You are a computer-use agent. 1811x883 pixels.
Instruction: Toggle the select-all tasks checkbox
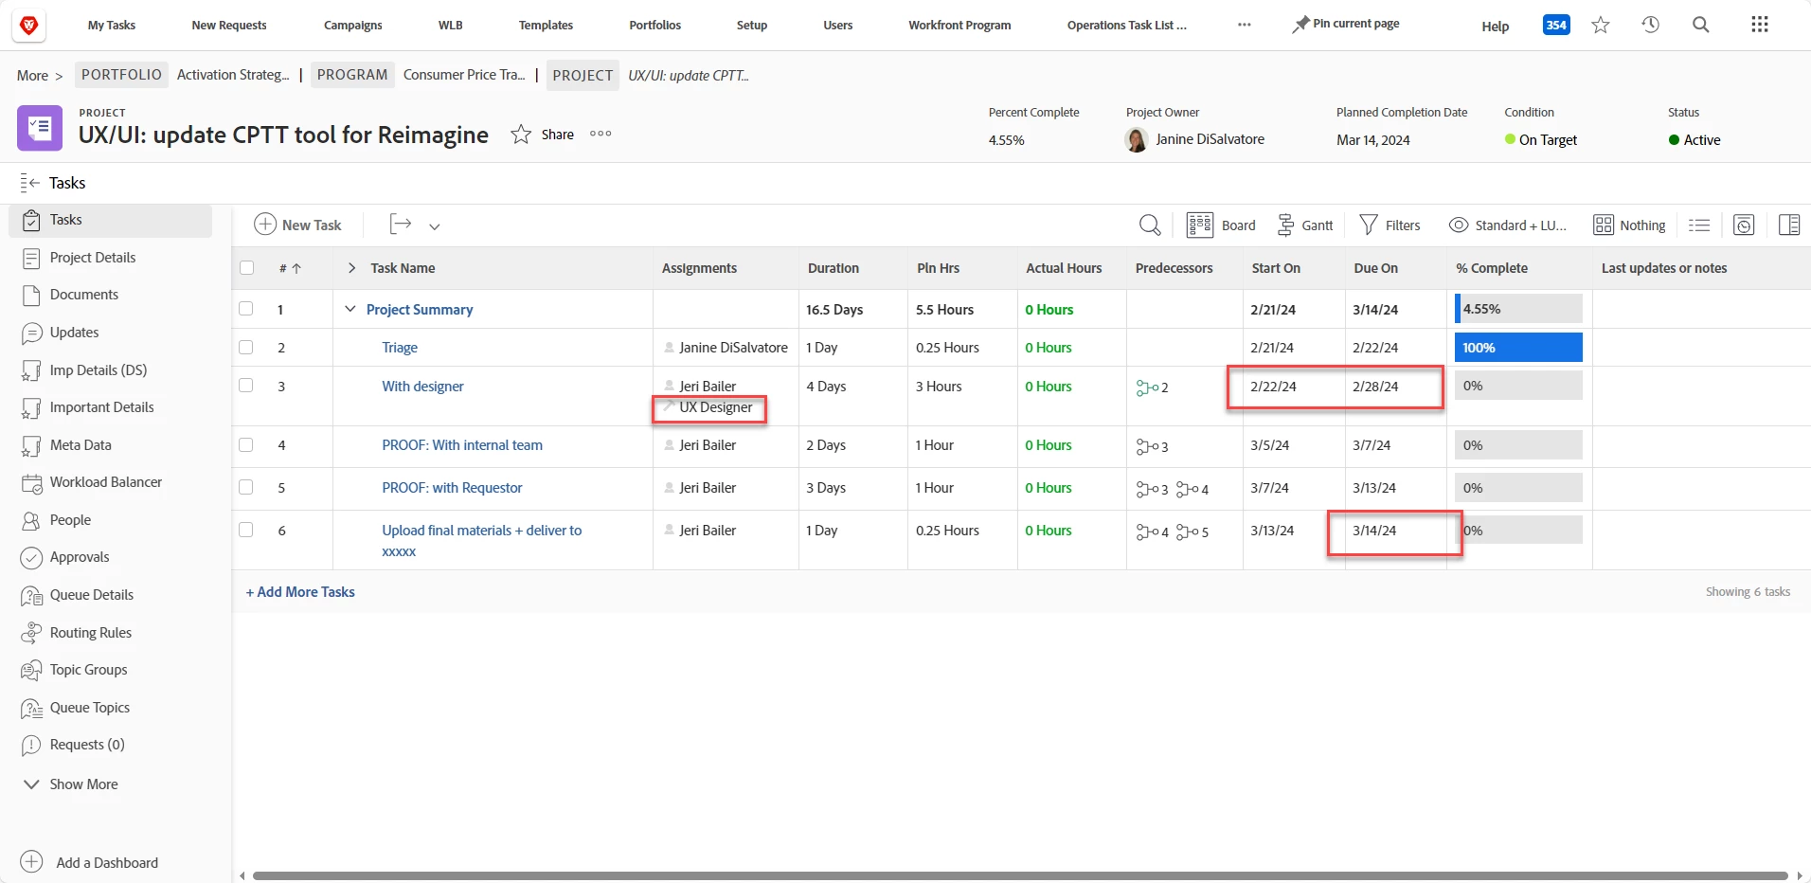(x=247, y=268)
